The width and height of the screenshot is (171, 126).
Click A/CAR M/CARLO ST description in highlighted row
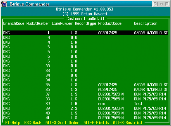(x=151, y=33)
